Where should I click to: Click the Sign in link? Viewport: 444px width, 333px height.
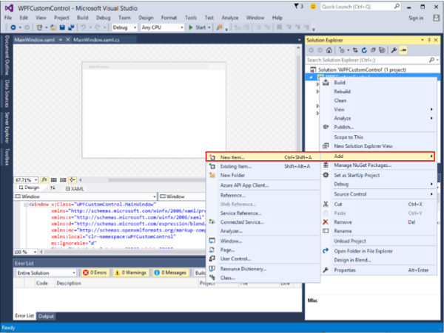pos(416,17)
